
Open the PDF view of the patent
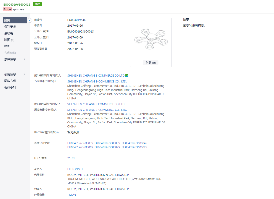coord(7,46)
